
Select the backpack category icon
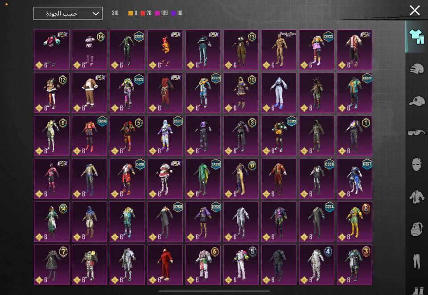pyautogui.click(x=417, y=228)
